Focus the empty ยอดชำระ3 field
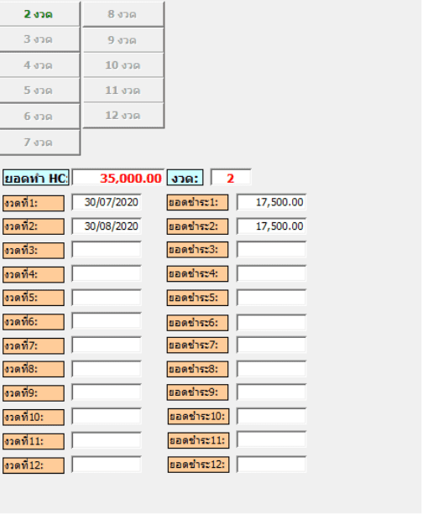 point(271,250)
